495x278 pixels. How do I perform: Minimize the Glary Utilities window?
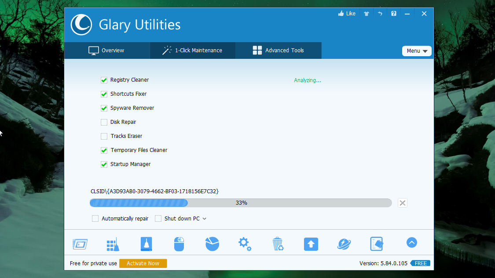pos(407,14)
